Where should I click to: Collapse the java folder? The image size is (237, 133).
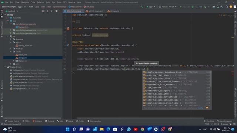pos(8,21)
